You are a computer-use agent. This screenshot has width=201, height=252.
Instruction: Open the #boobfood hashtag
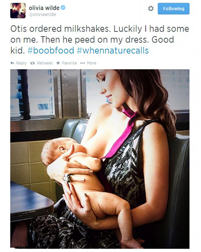pos(51,50)
